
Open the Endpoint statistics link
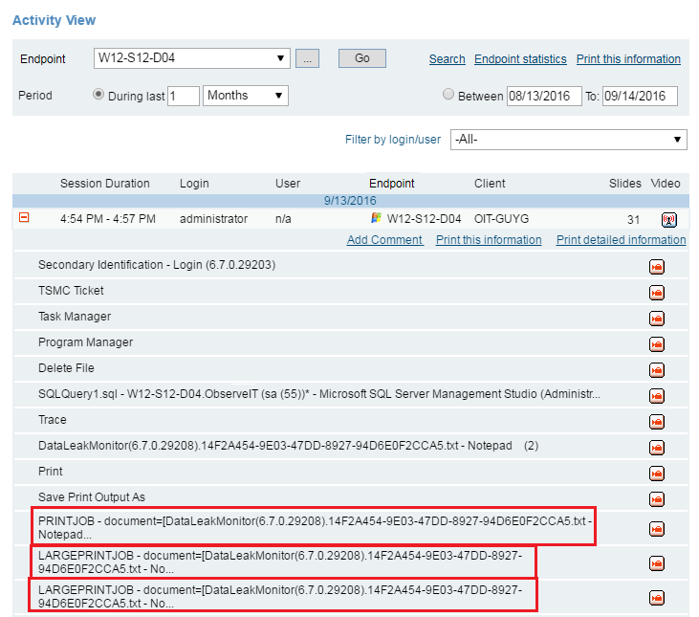point(520,59)
